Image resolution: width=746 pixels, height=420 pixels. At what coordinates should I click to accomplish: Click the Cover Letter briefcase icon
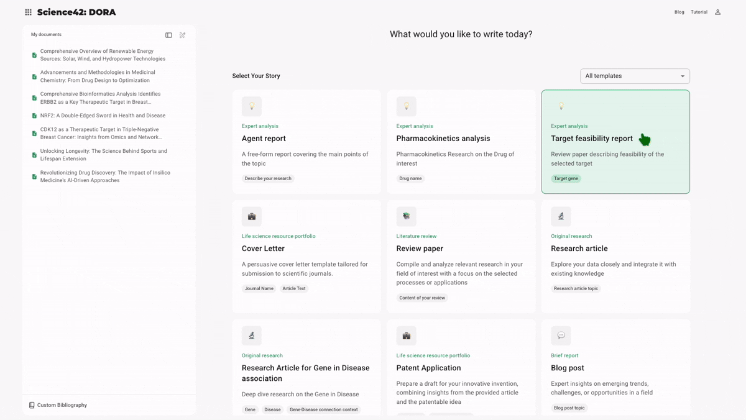tap(252, 216)
